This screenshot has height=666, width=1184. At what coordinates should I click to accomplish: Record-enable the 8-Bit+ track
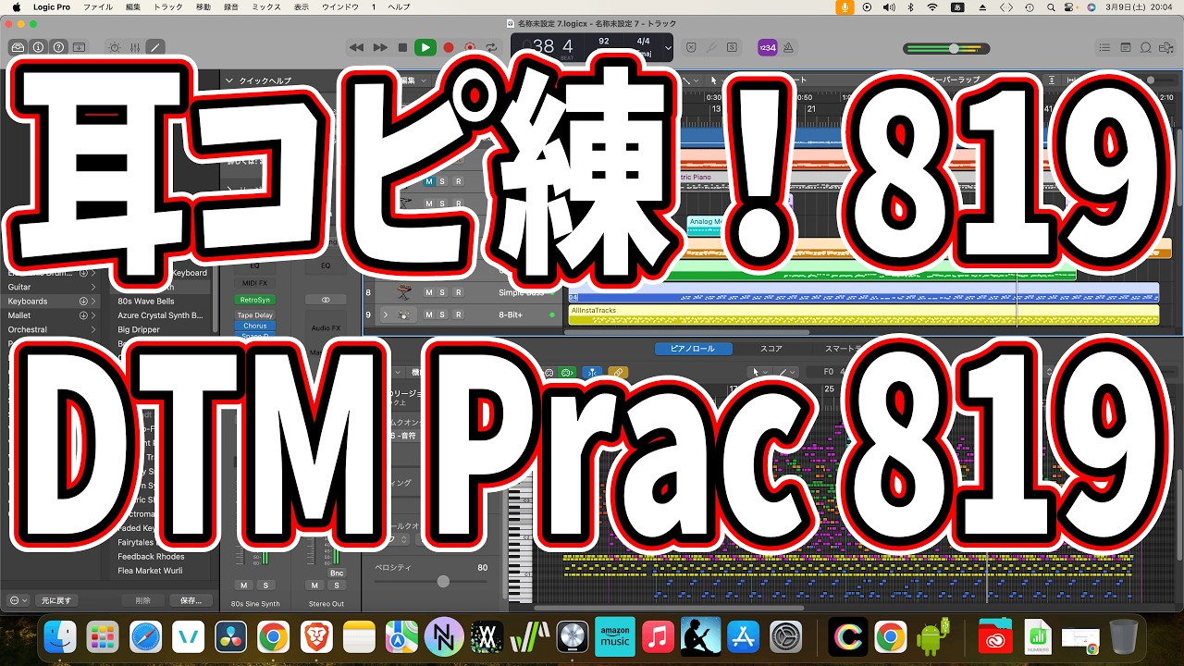click(458, 315)
